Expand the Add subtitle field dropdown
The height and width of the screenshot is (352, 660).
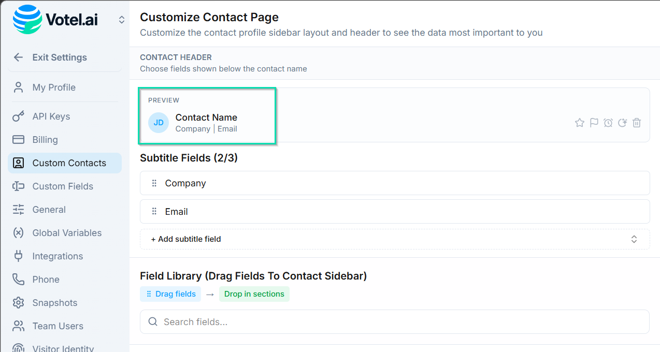tap(394, 239)
